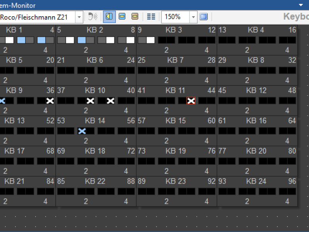
Task: Click the left black key of address 77 in KB 20
Action: [x=223, y=161]
